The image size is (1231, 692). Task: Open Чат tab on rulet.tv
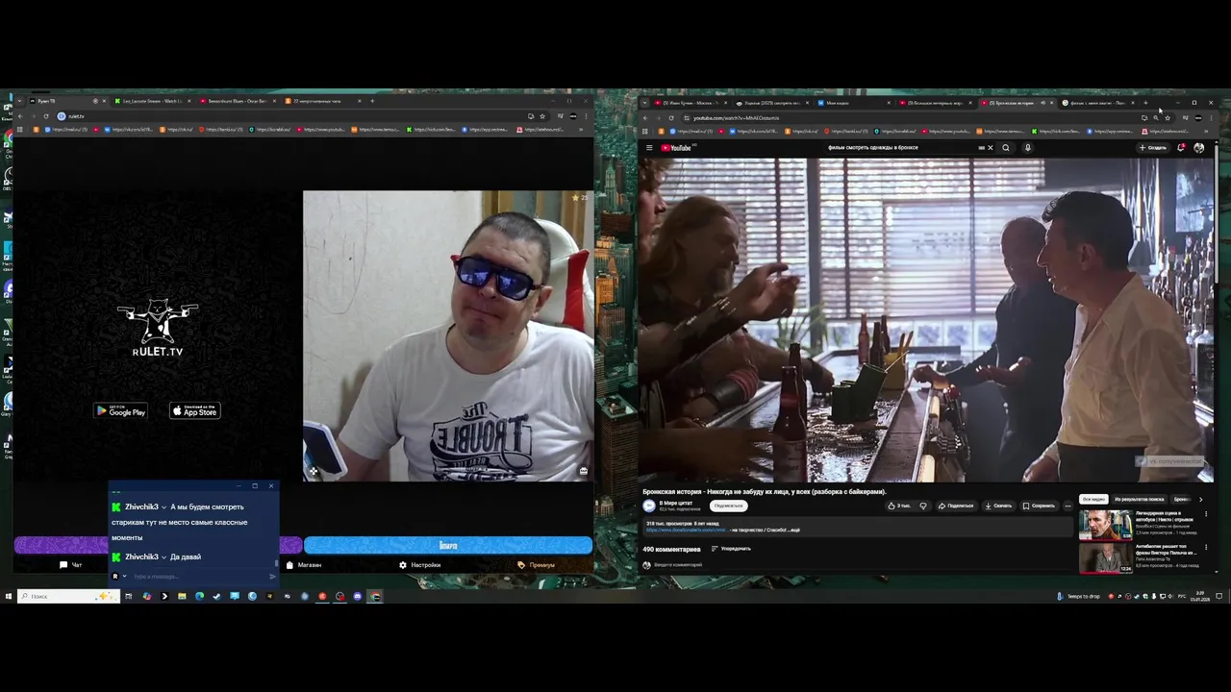point(71,565)
